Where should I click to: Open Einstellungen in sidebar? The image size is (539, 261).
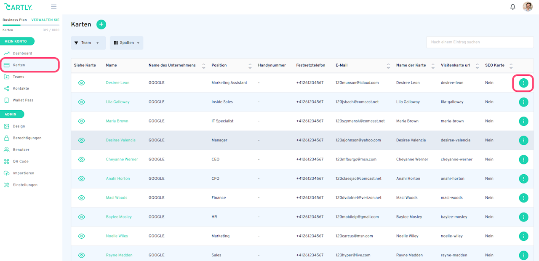point(25,185)
